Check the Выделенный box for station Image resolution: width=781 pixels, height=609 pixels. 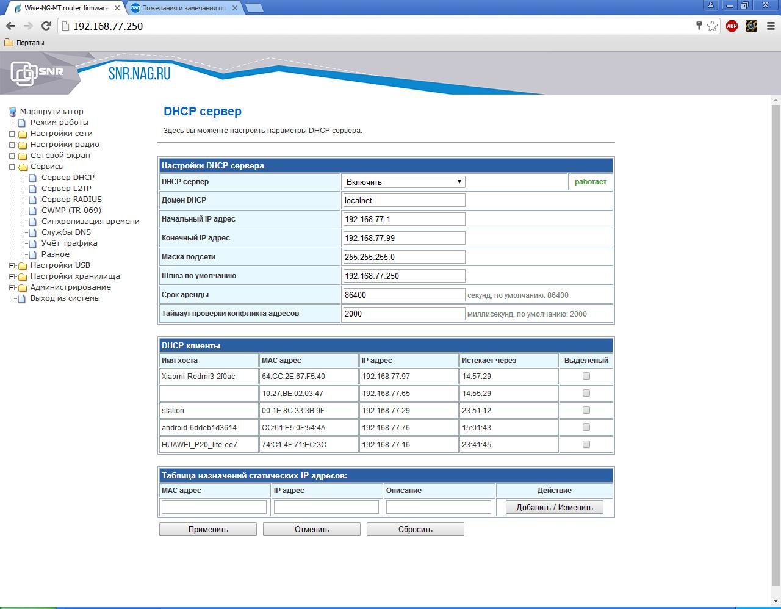[x=586, y=410]
